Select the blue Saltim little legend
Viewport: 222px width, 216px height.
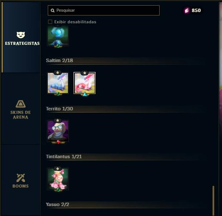[58, 83]
